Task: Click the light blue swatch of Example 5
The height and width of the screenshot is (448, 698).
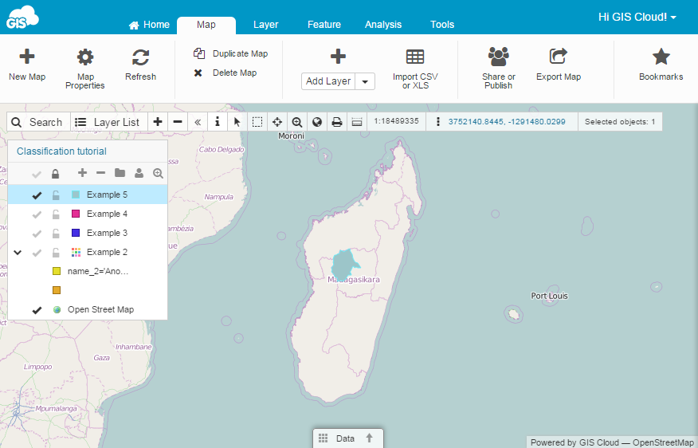Action: [x=76, y=195]
